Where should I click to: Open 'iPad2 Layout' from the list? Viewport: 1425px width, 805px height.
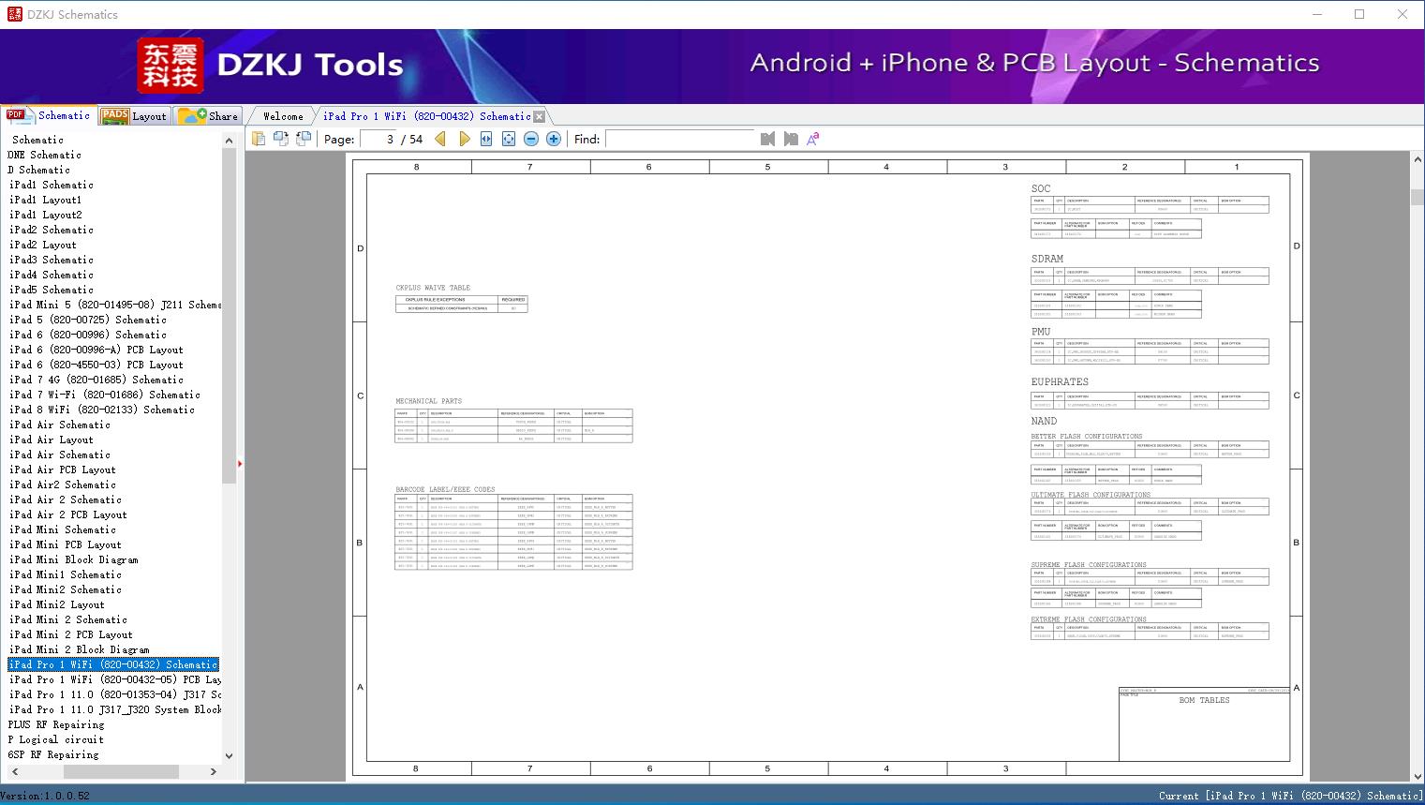(43, 245)
